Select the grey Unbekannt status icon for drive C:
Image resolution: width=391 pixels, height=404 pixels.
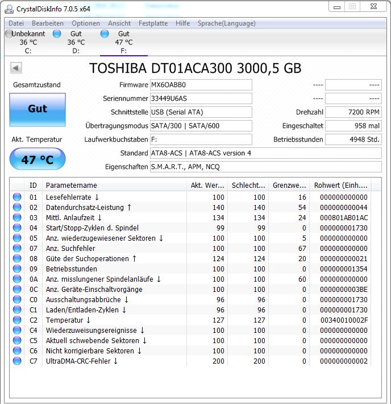click(x=9, y=34)
